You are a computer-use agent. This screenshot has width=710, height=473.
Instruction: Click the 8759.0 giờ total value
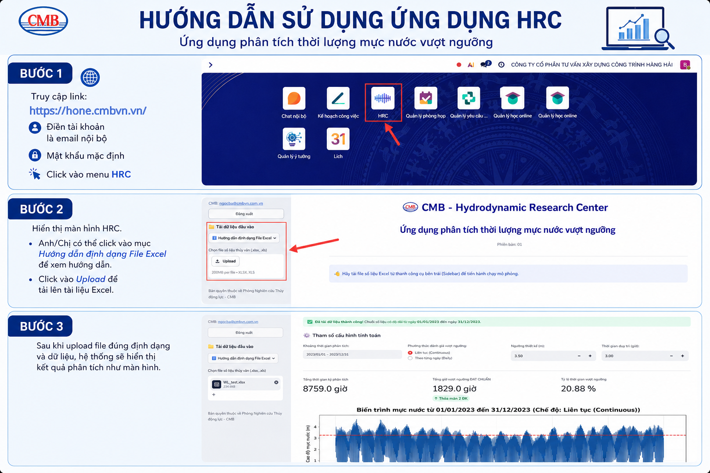325,388
